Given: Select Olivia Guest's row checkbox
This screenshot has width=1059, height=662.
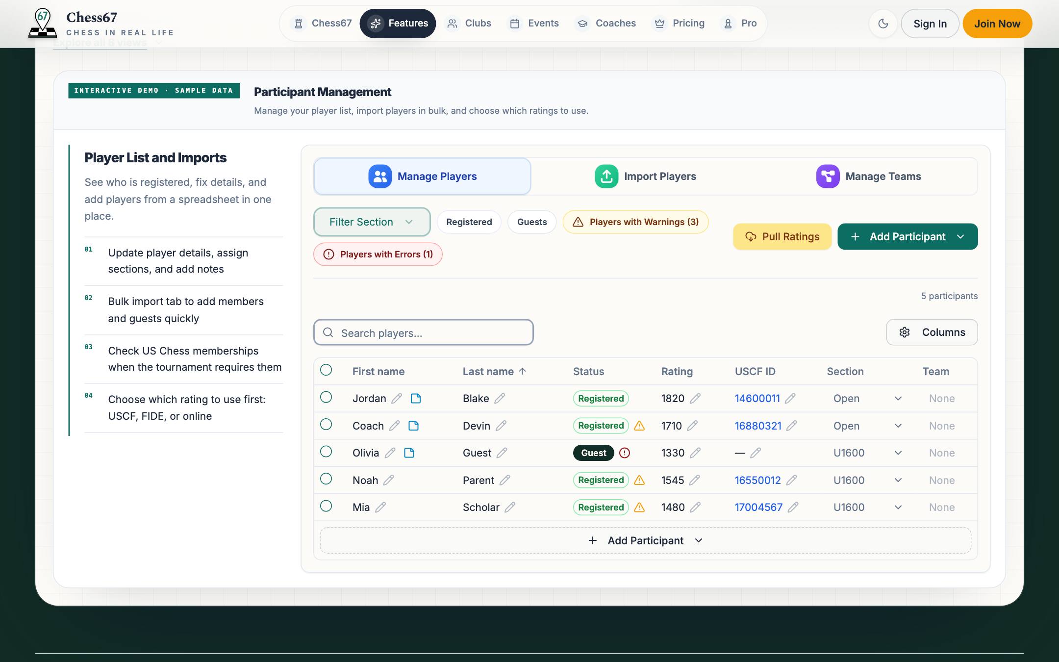Looking at the screenshot, I should 326,452.
